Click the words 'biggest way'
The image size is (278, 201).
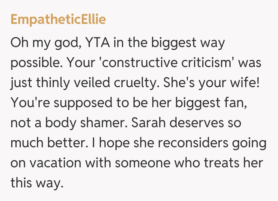(188, 43)
